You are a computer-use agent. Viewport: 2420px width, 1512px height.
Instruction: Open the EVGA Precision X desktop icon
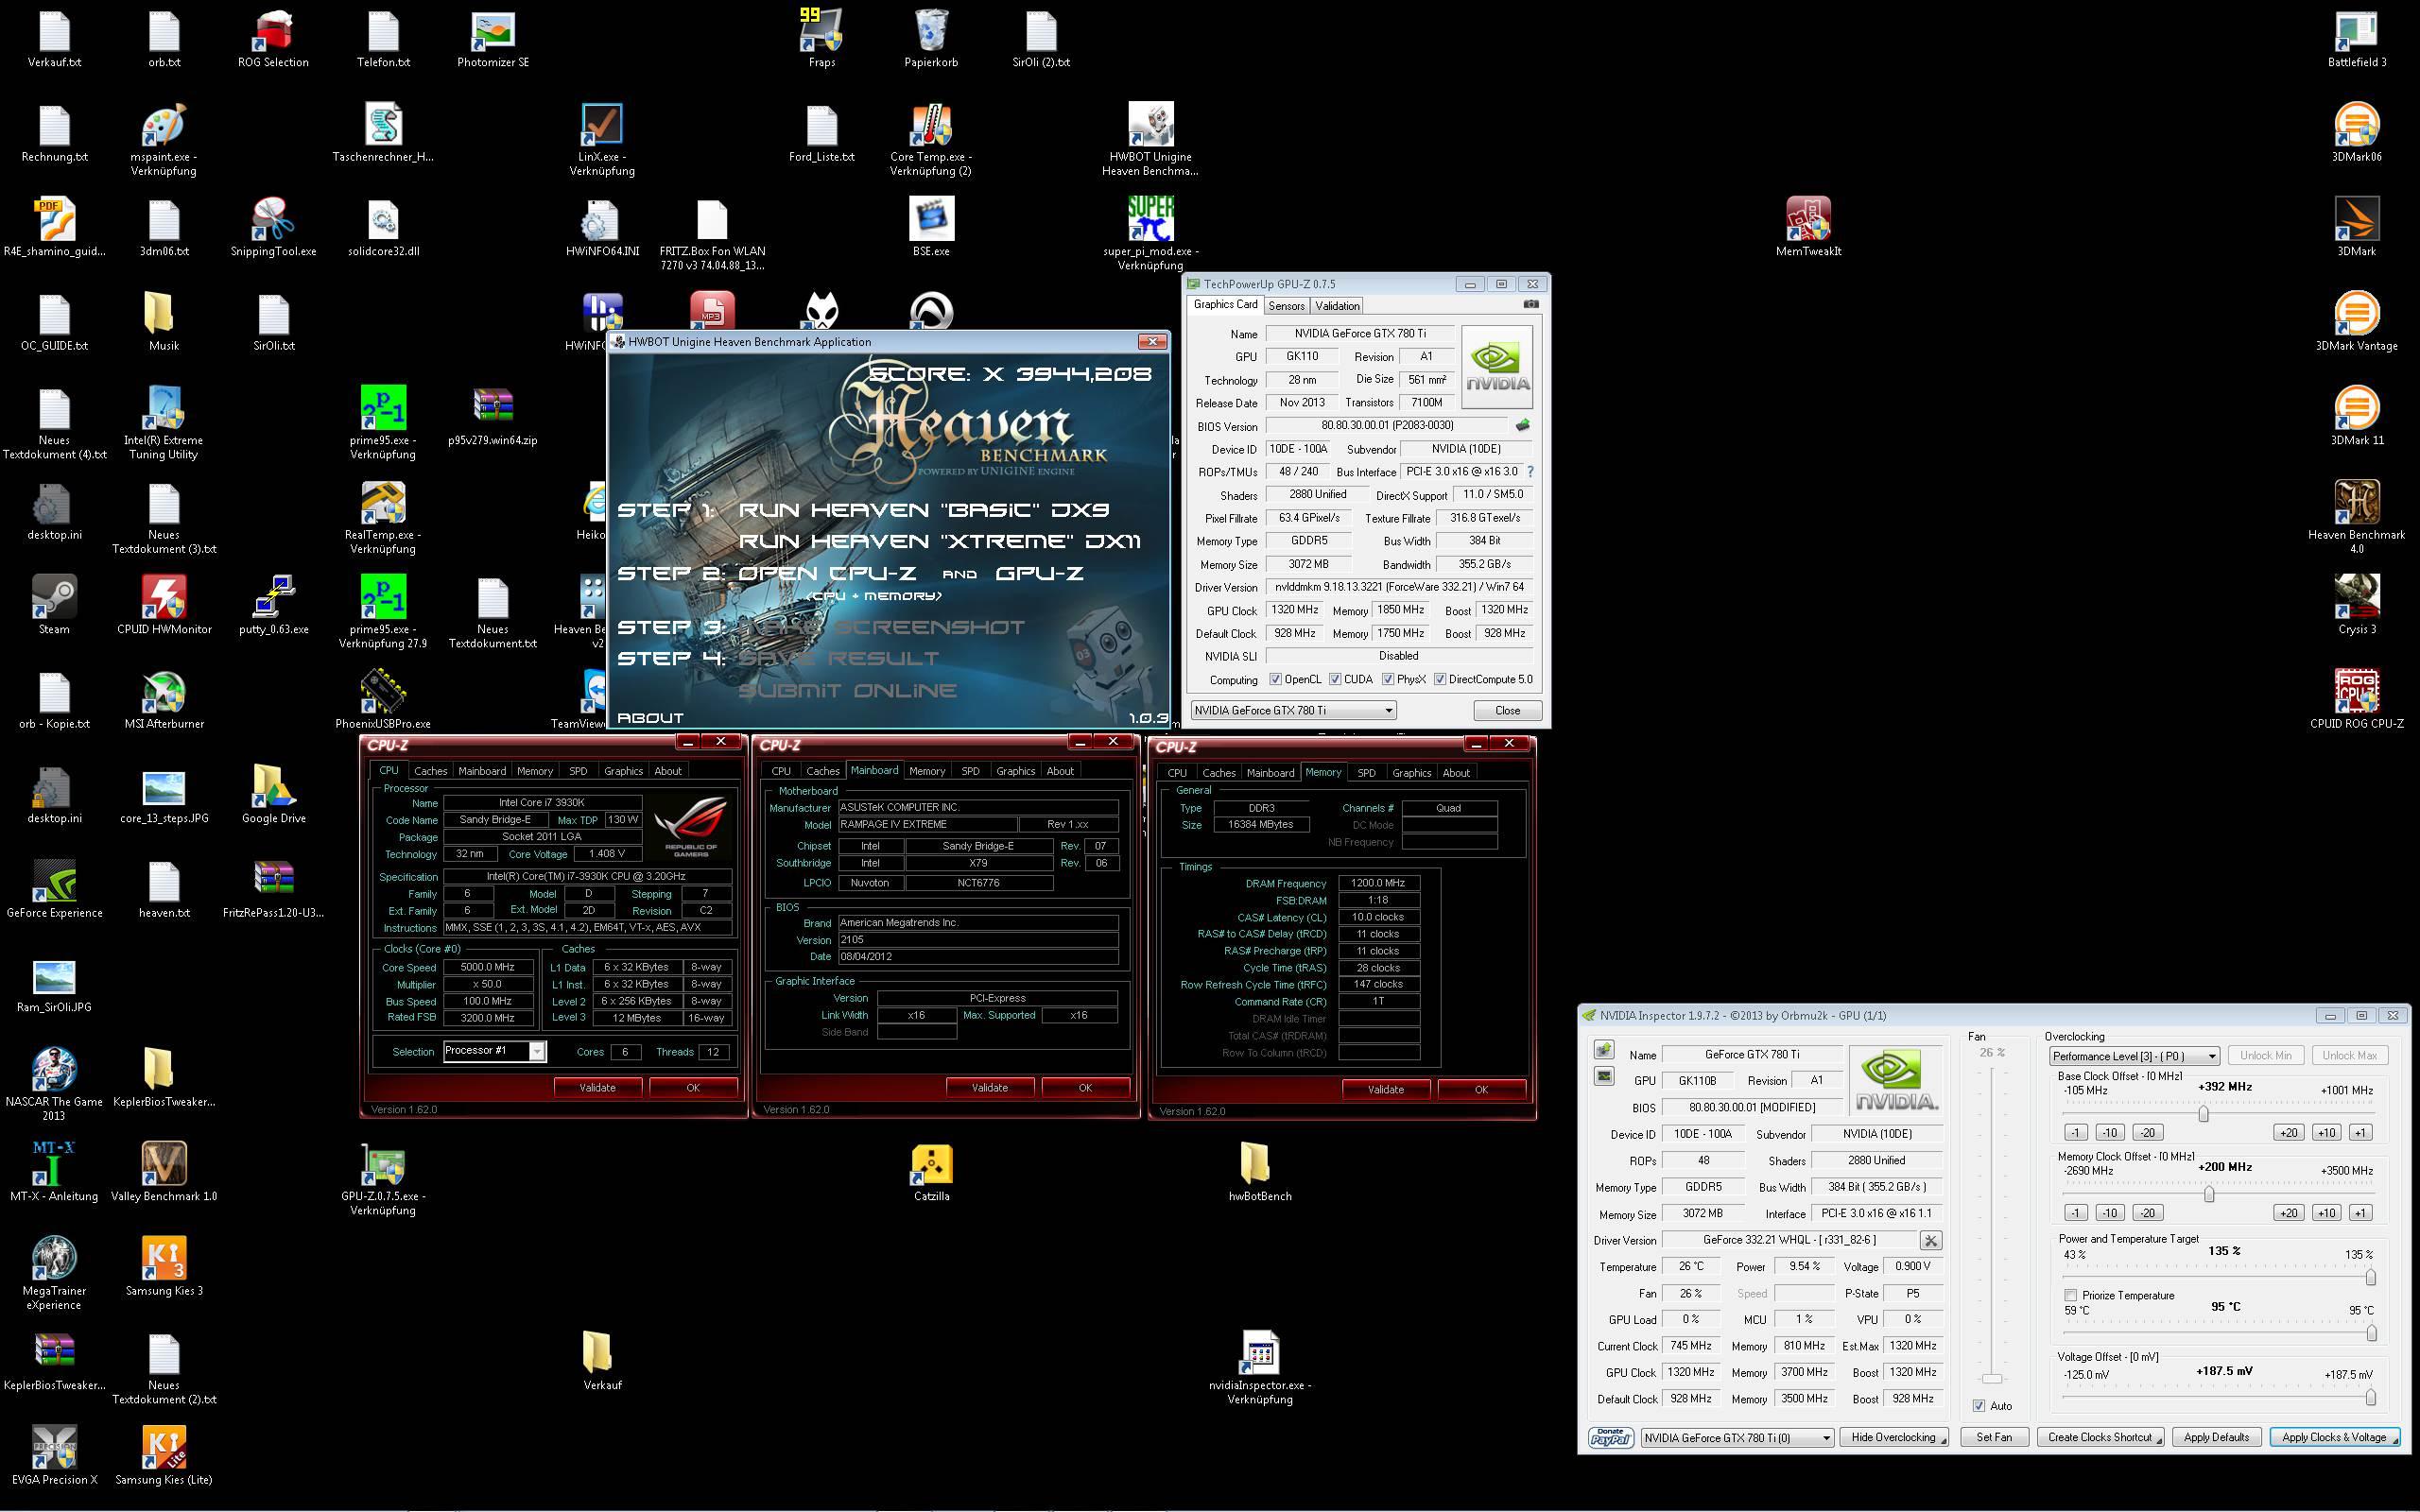click(54, 1456)
